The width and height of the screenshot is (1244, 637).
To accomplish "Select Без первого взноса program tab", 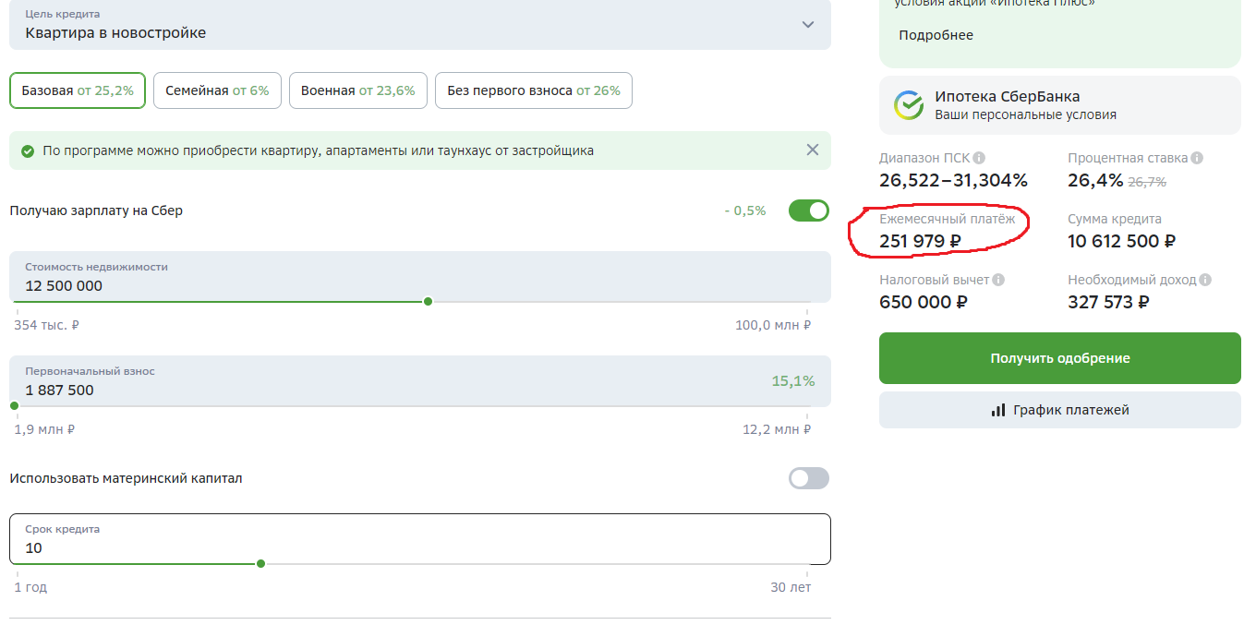I will click(534, 90).
